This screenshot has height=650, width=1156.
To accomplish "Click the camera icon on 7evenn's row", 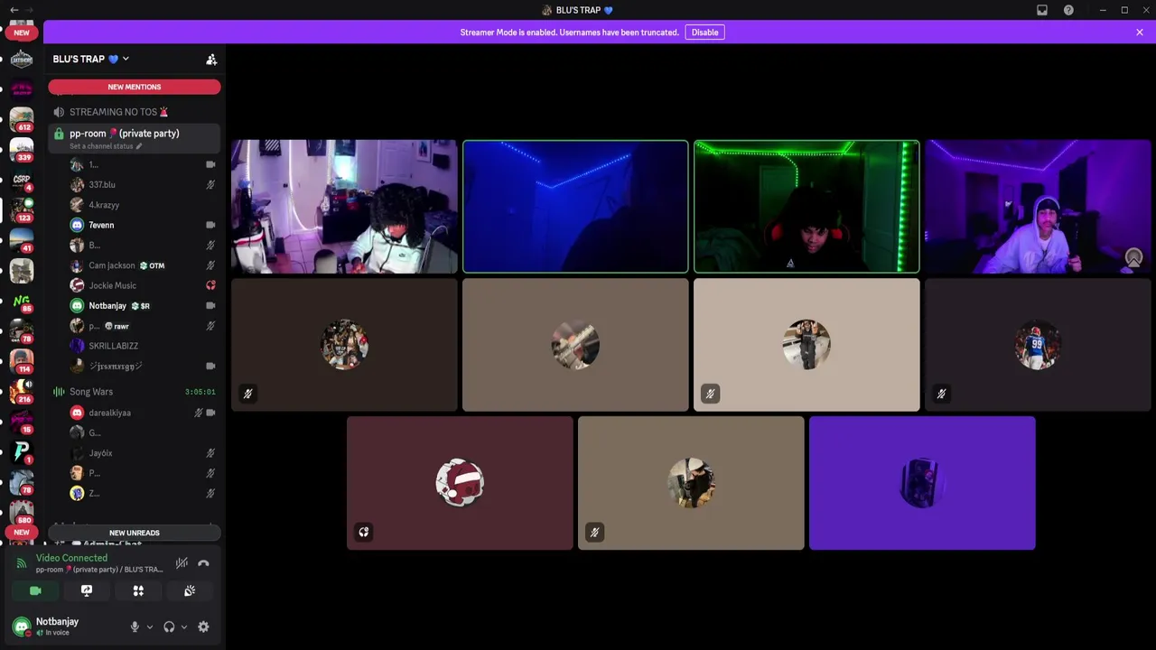I will pos(210,225).
